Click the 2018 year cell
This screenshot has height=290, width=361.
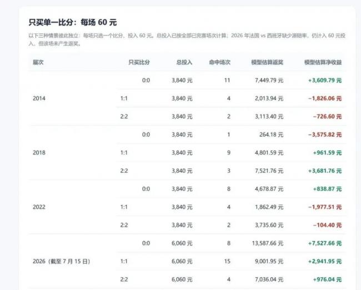[39, 153]
